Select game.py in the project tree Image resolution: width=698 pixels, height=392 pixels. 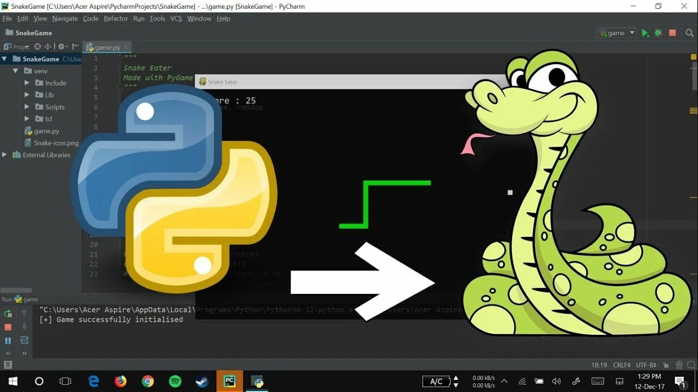pos(42,131)
